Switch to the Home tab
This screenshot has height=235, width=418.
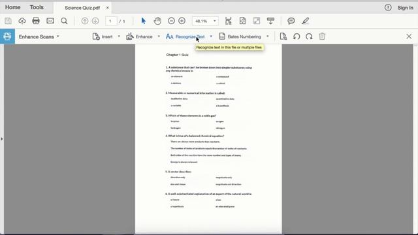tap(13, 7)
